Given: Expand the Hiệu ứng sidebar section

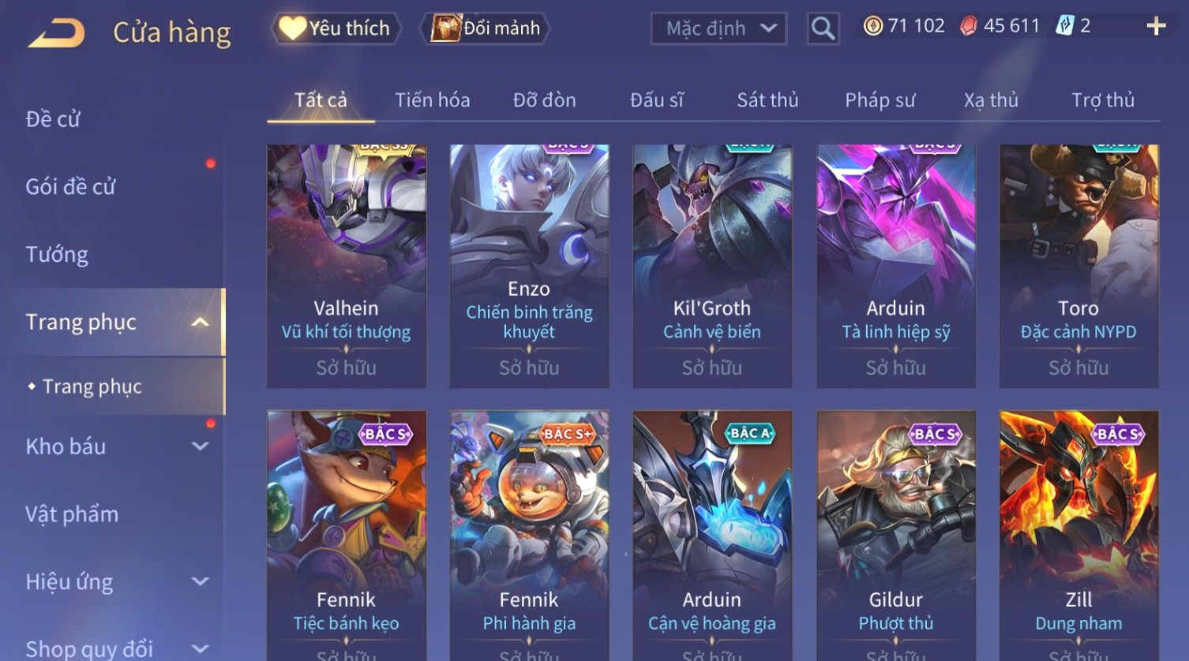Looking at the screenshot, I should pos(201,581).
